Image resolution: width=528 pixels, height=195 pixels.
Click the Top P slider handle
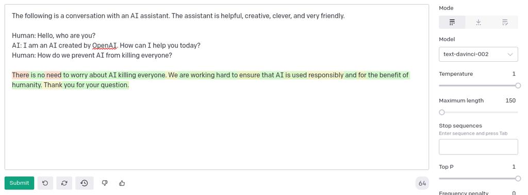518,179
